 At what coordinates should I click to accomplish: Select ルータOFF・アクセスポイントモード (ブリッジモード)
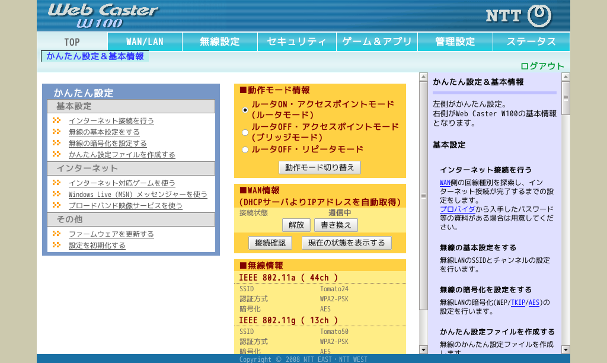coord(244,132)
